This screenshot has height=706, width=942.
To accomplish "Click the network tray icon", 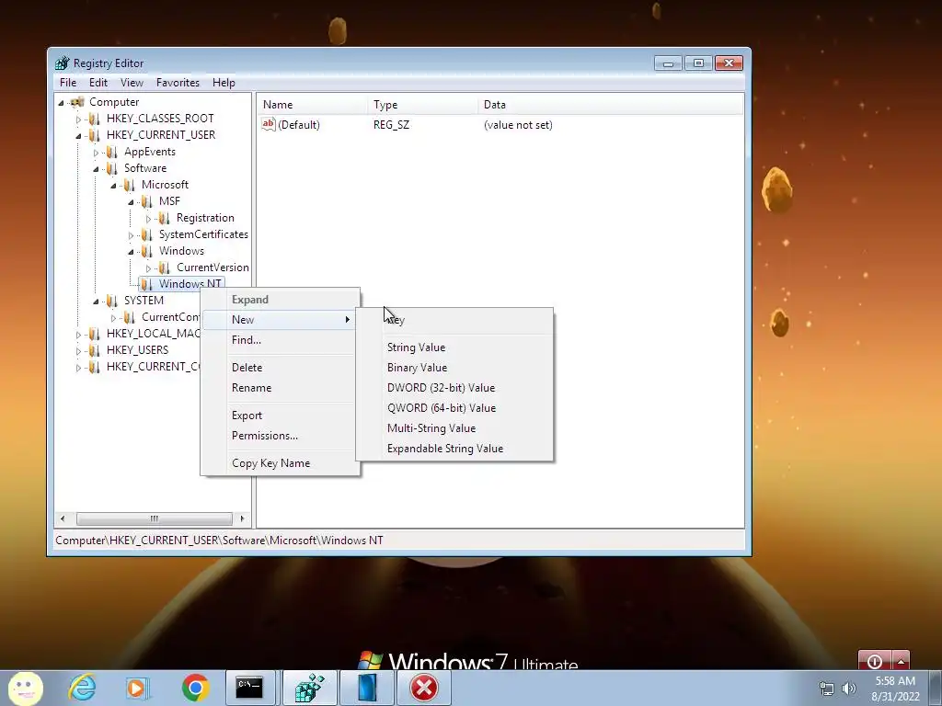I will [827, 689].
